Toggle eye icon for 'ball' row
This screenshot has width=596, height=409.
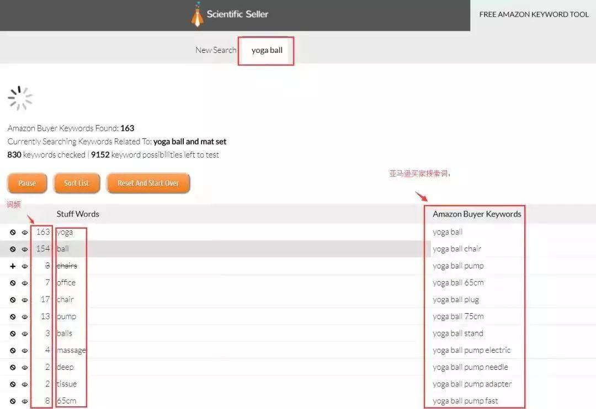pos(25,249)
